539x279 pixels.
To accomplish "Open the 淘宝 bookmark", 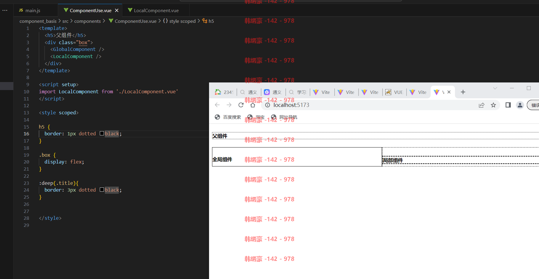I will [x=256, y=117].
